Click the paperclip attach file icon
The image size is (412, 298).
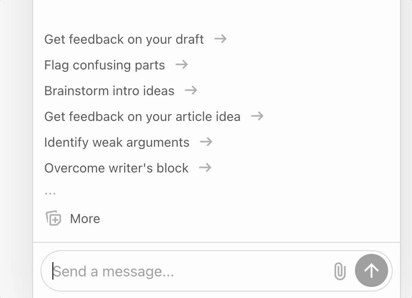click(x=339, y=271)
